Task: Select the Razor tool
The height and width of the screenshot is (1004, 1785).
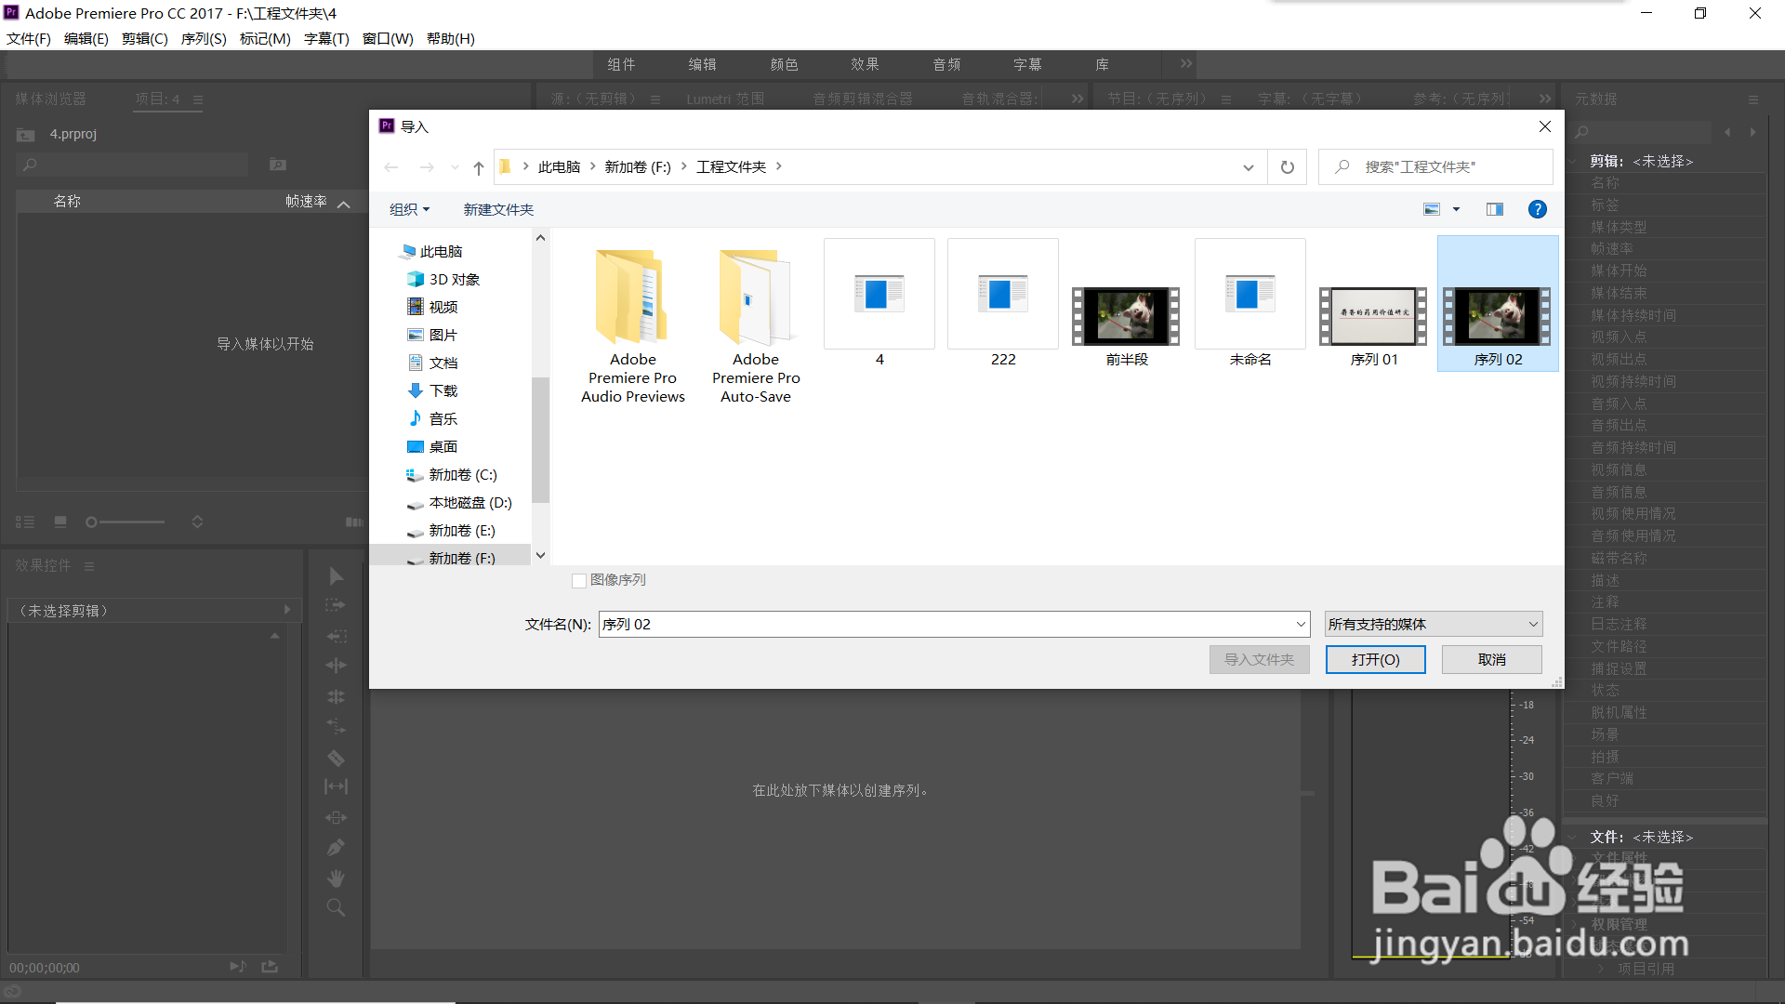Action: [336, 758]
